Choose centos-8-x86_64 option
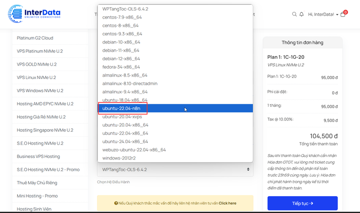Screen dimensions: 360x213 click(x=175, y=25)
